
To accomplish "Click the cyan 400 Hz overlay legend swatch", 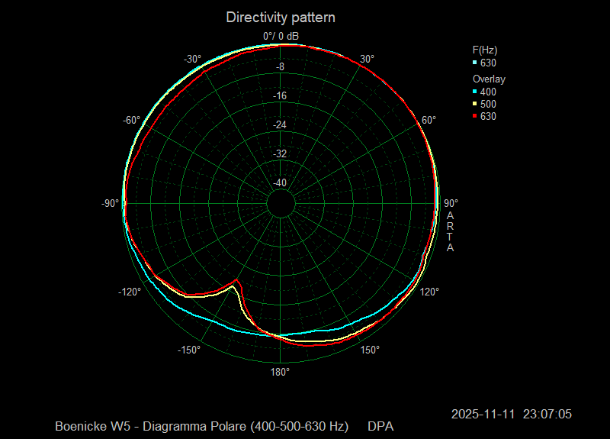I will [475, 92].
